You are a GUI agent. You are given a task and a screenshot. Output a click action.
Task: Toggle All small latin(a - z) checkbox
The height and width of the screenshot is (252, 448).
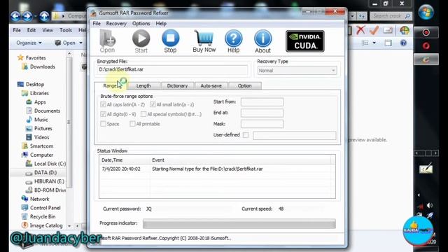coord(153,104)
